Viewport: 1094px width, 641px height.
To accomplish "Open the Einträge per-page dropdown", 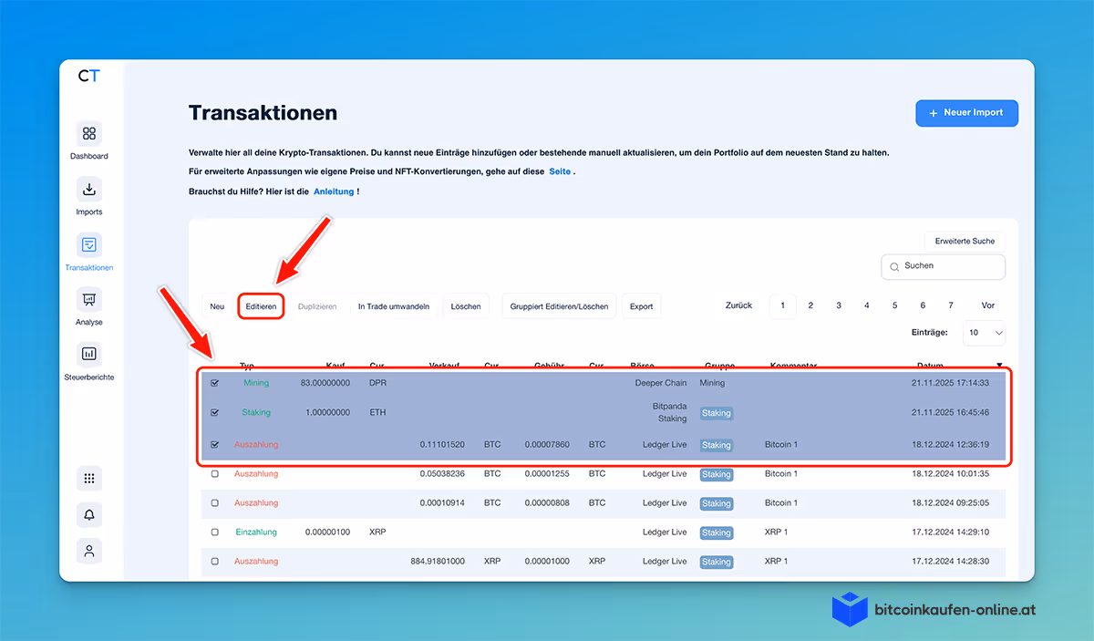I will [984, 334].
